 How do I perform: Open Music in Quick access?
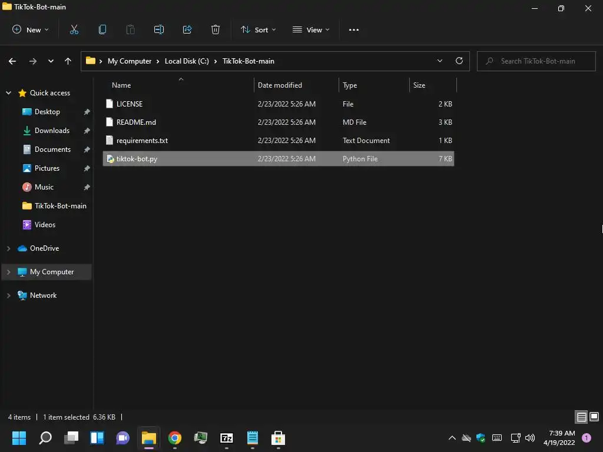(x=44, y=187)
